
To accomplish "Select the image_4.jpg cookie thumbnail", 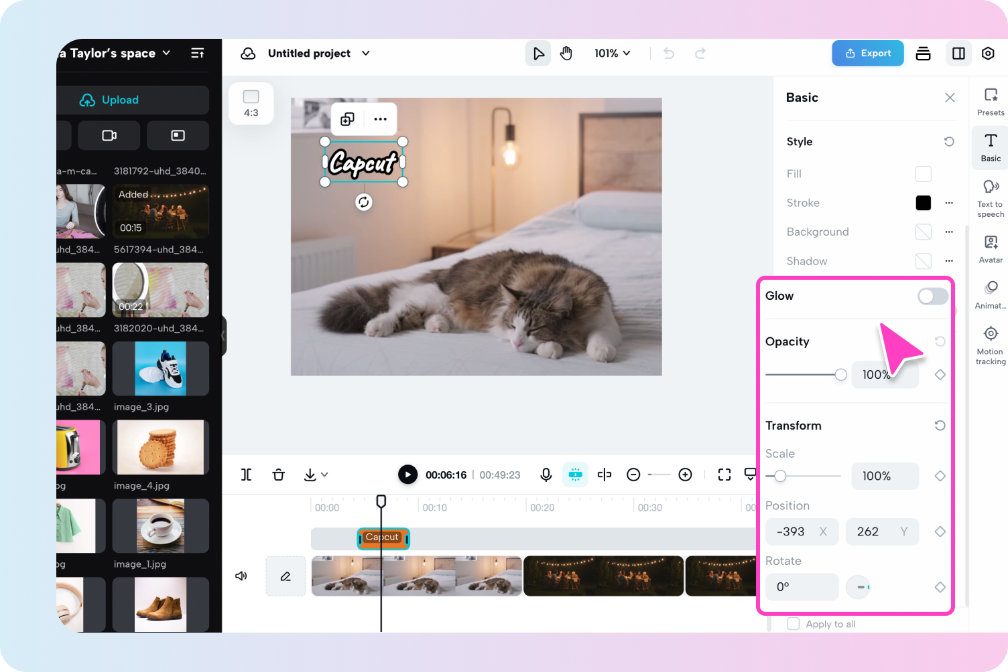I will pyautogui.click(x=160, y=447).
